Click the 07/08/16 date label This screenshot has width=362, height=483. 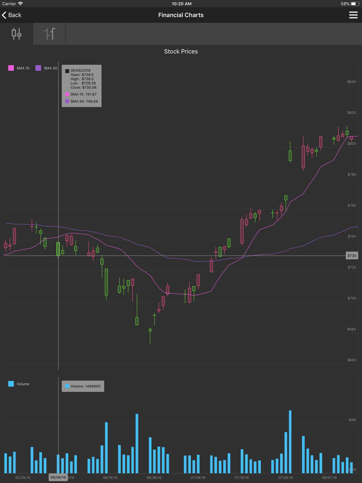(198, 478)
